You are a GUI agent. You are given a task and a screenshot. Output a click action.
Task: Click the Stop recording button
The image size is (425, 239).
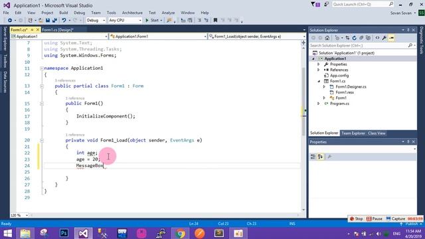tap(357, 218)
